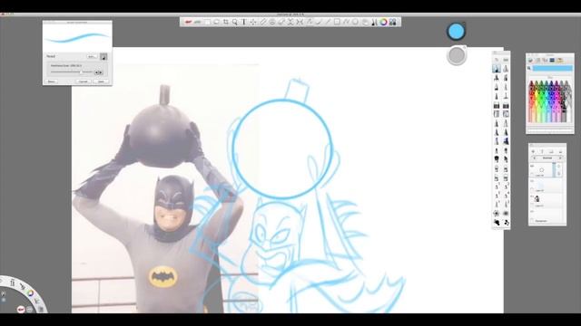Screen dimensions: 581x326
Task: Select the Batman photo layer thumbnail
Action: pos(537,198)
